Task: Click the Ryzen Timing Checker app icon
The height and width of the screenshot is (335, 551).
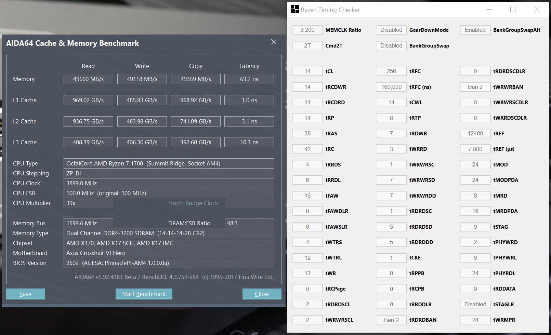Action: click(294, 10)
